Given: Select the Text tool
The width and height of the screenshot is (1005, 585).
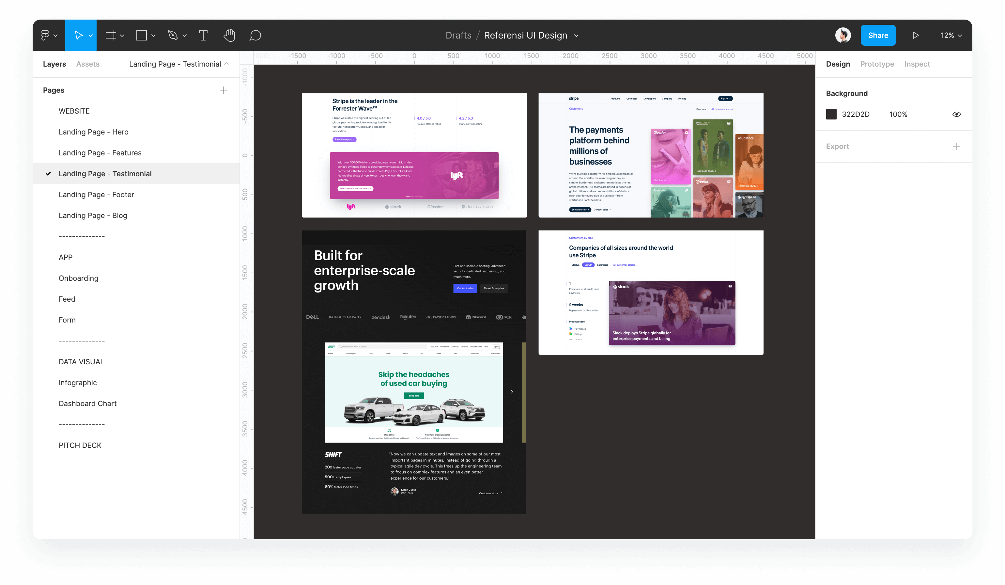Looking at the screenshot, I should click(x=203, y=35).
